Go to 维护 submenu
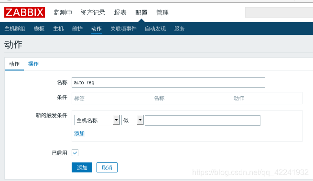The height and width of the screenshot is (181, 313). click(x=77, y=29)
